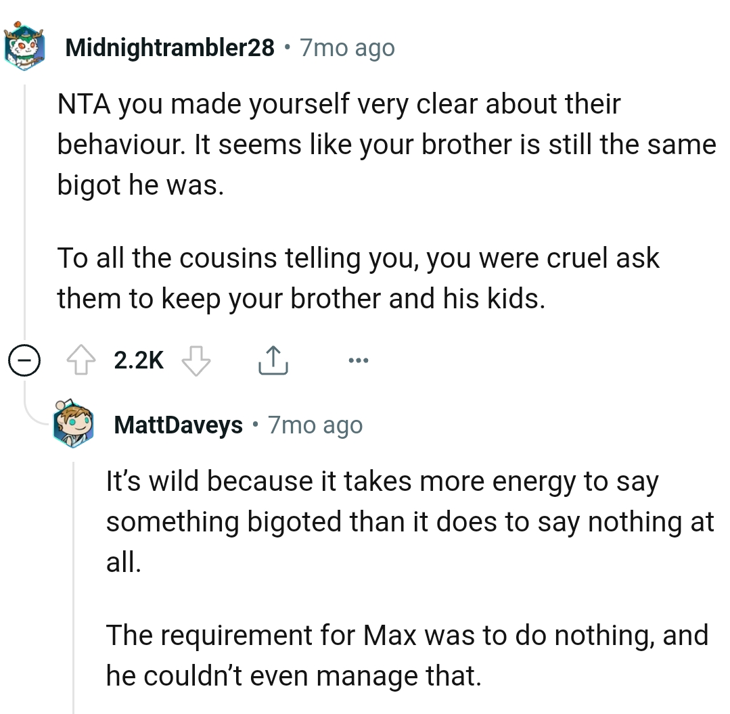Image resolution: width=730 pixels, height=714 pixels.
Task: Collapse Midnightrambler28's comment thread
Action: (x=24, y=360)
